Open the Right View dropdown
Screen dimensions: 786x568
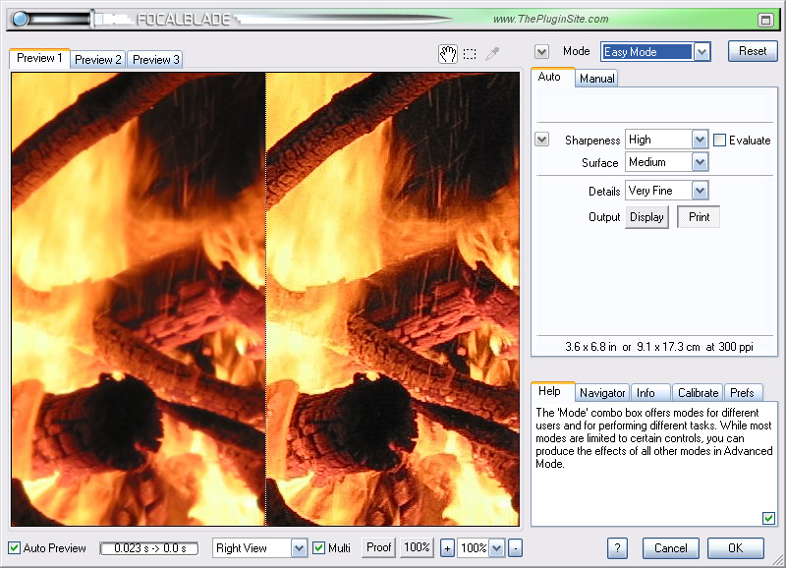[x=259, y=548]
